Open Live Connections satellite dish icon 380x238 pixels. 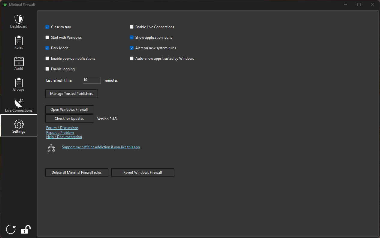pos(19,104)
